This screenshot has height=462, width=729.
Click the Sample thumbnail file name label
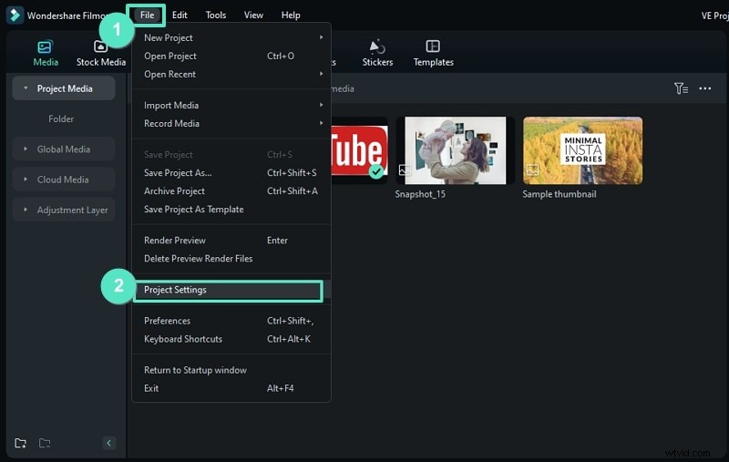[x=560, y=194]
